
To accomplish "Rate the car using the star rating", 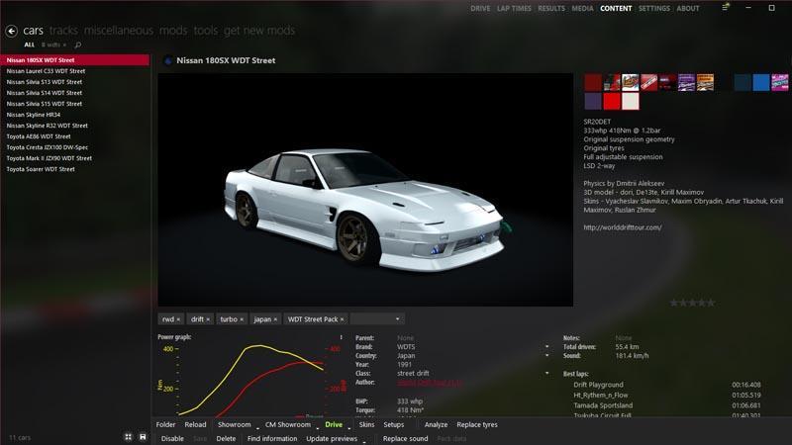I will coord(692,303).
